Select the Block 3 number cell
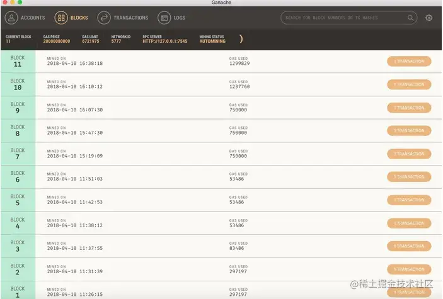This screenshot has height=299, width=443. click(18, 246)
